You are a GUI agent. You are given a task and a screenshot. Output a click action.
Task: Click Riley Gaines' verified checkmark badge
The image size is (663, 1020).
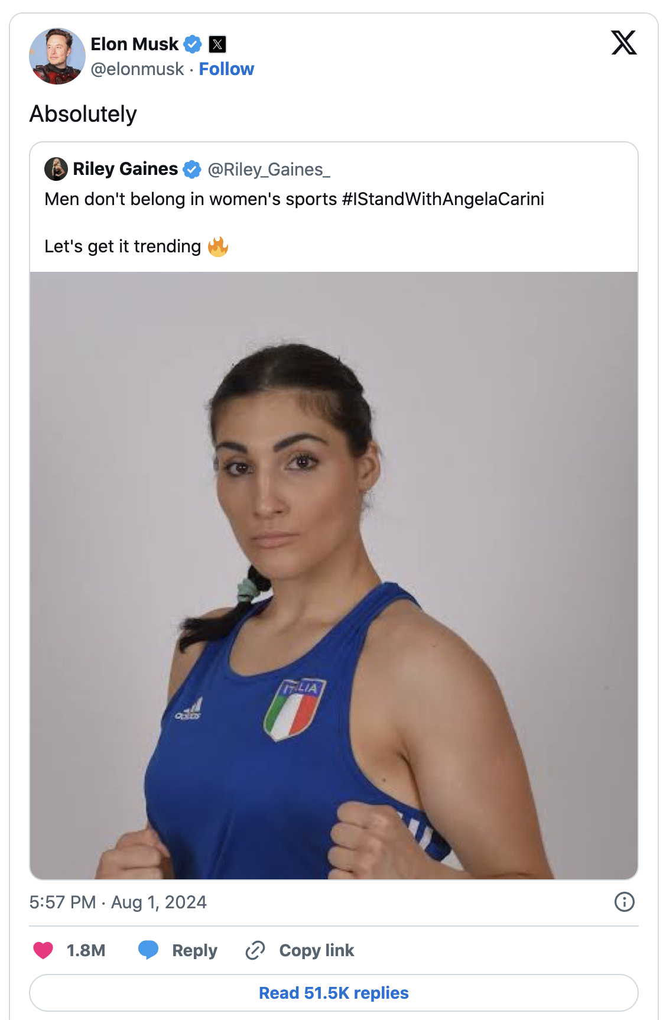point(192,170)
